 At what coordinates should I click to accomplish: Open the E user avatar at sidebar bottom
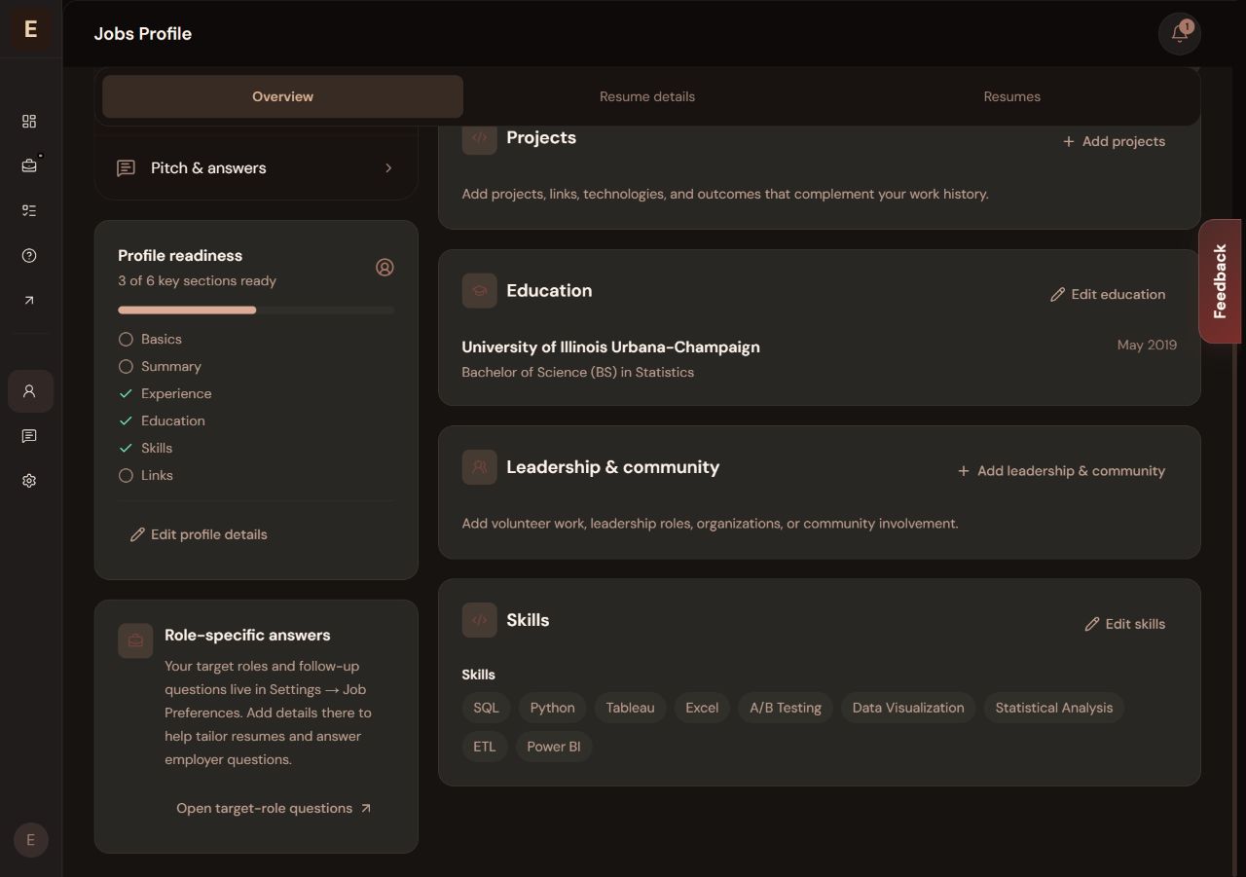coord(30,840)
